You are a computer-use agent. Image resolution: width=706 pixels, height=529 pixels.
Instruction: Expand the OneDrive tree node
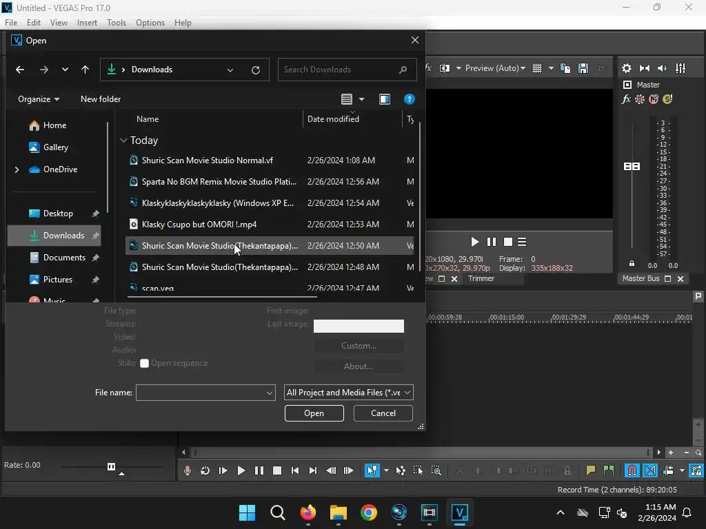click(17, 169)
